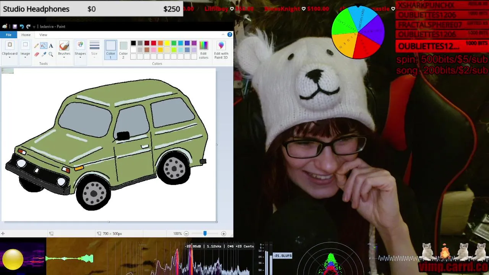Select the Magnifier tool
Viewport: 489px width, 275px height.
(51, 54)
